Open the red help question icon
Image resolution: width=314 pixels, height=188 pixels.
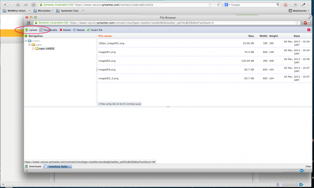click(309, 30)
